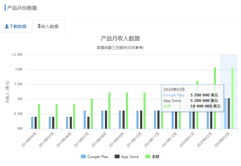Click the green 全部 bar for 2019年05月
241x166 pixels.
(56, 116)
